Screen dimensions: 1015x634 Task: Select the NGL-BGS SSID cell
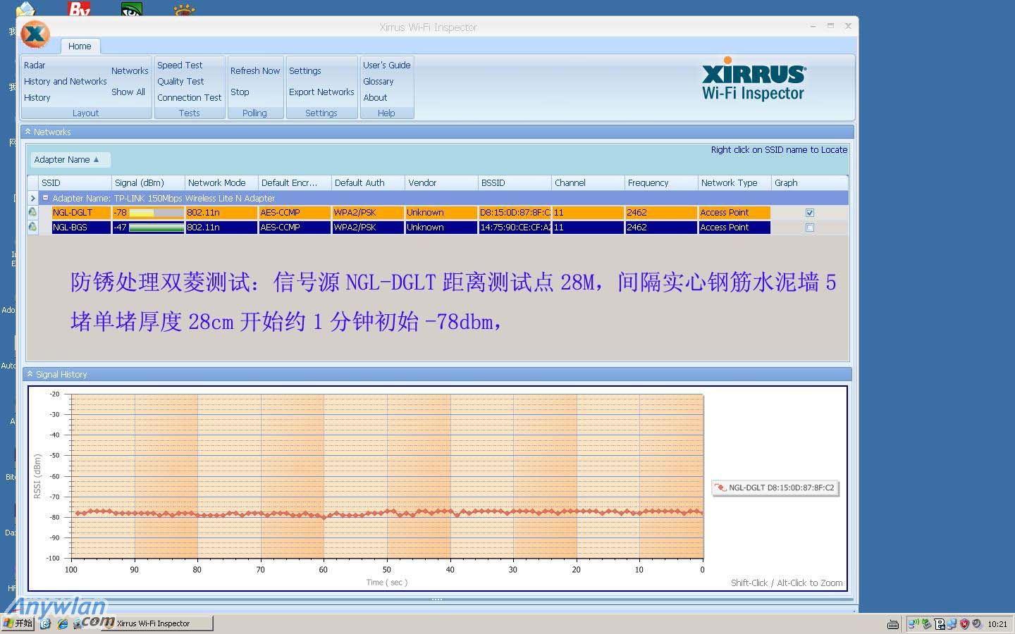click(x=81, y=228)
